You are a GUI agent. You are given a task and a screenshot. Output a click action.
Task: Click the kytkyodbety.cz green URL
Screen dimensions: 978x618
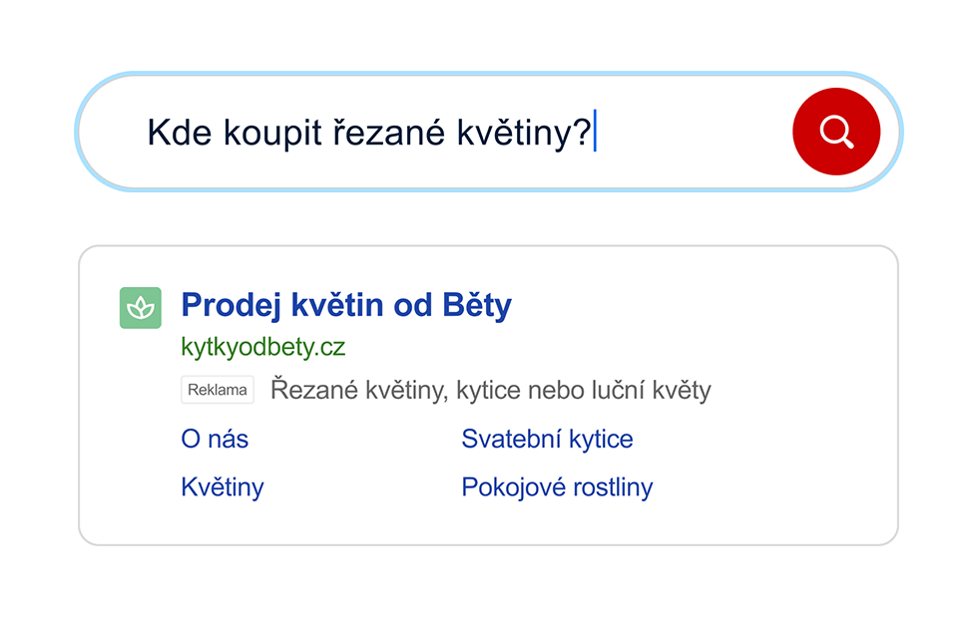pos(262,347)
